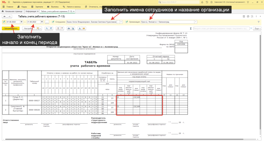Click the favorites star icon

(x=211, y=2)
